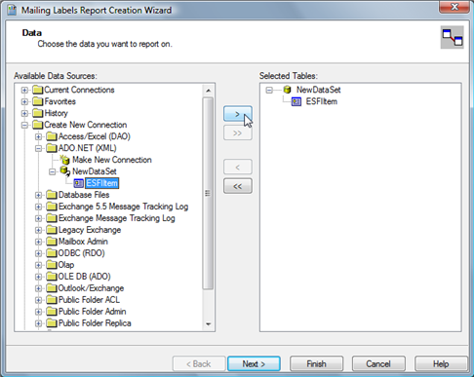Expand the Favorites node
Viewport: 474px width, 377px height.
[24, 101]
